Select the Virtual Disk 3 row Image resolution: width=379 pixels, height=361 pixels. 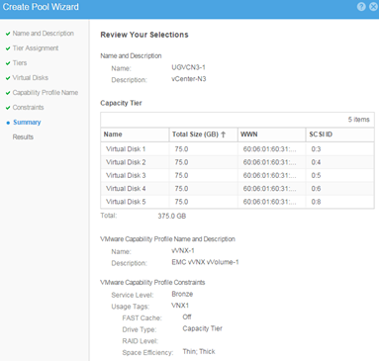pyautogui.click(x=237, y=175)
